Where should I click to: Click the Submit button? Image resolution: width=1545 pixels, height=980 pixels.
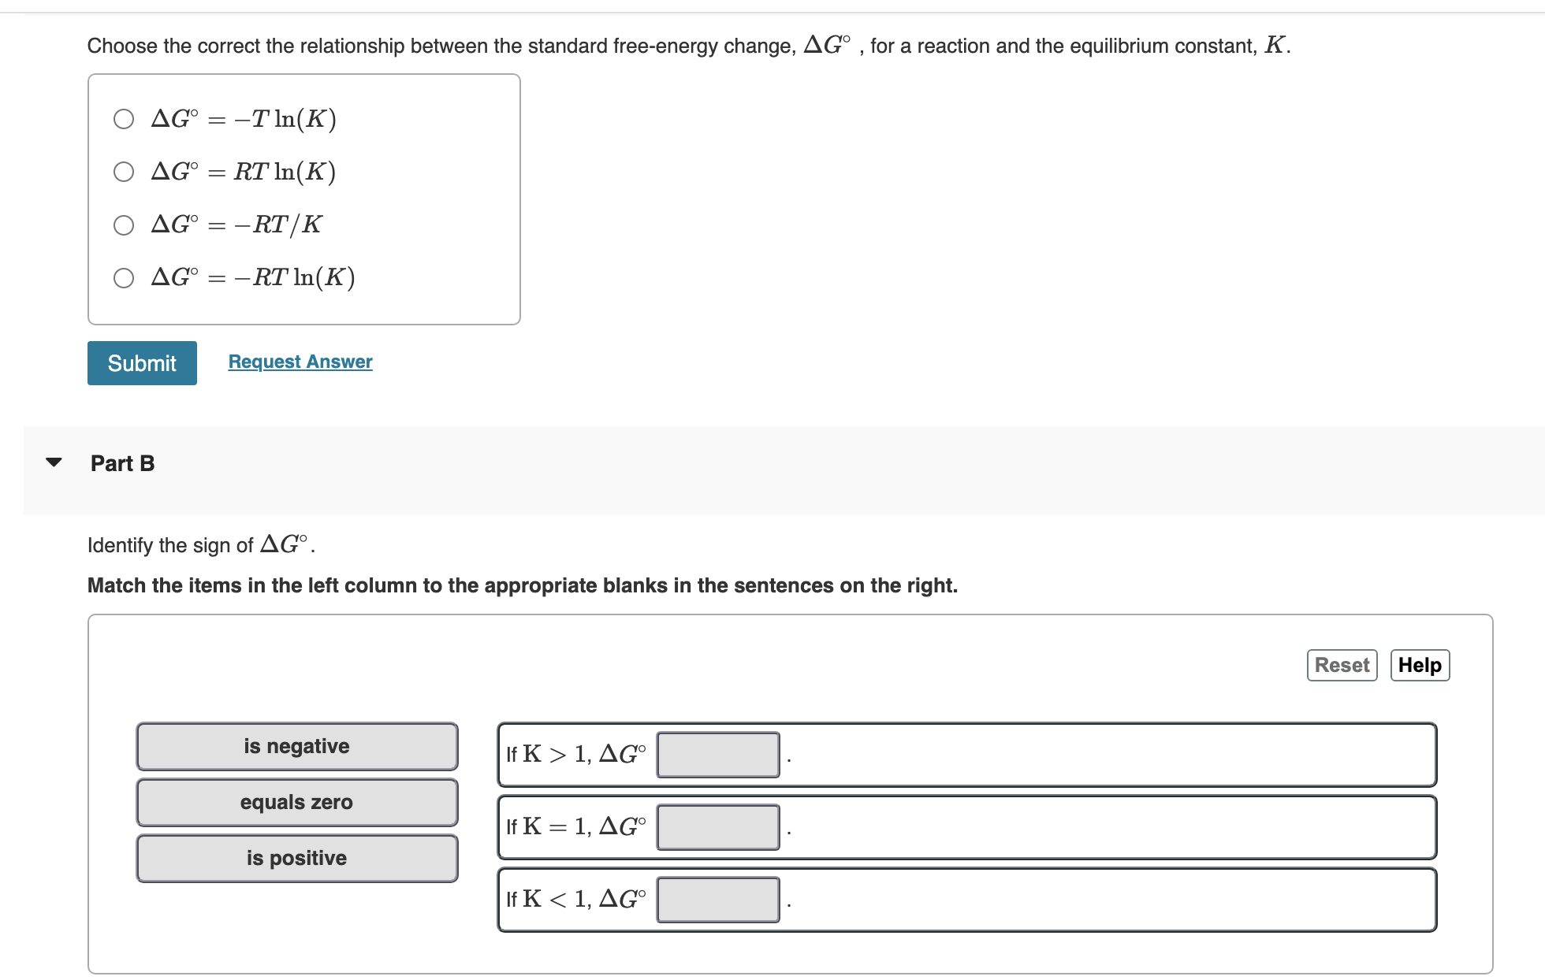pyautogui.click(x=142, y=363)
